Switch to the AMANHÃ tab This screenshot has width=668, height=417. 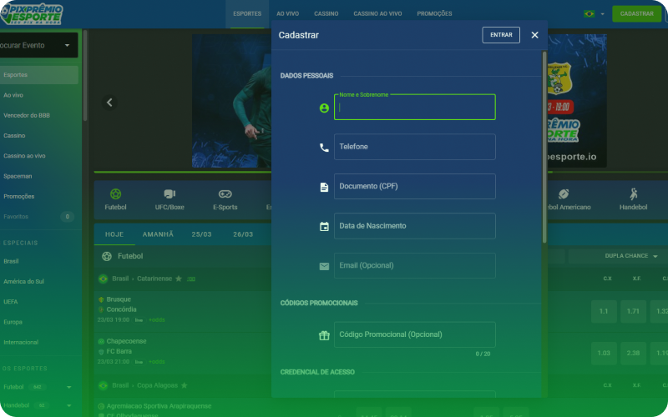(x=158, y=234)
